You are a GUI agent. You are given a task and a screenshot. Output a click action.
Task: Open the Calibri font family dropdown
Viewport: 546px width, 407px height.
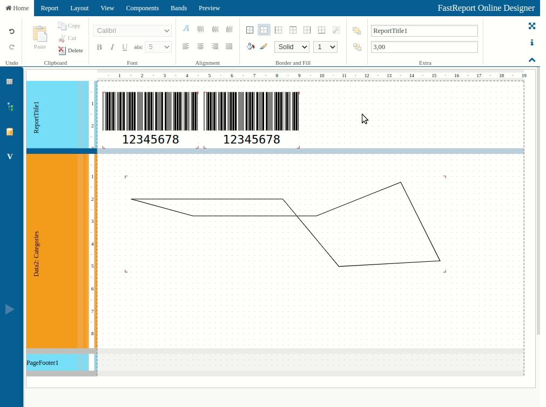click(x=132, y=31)
